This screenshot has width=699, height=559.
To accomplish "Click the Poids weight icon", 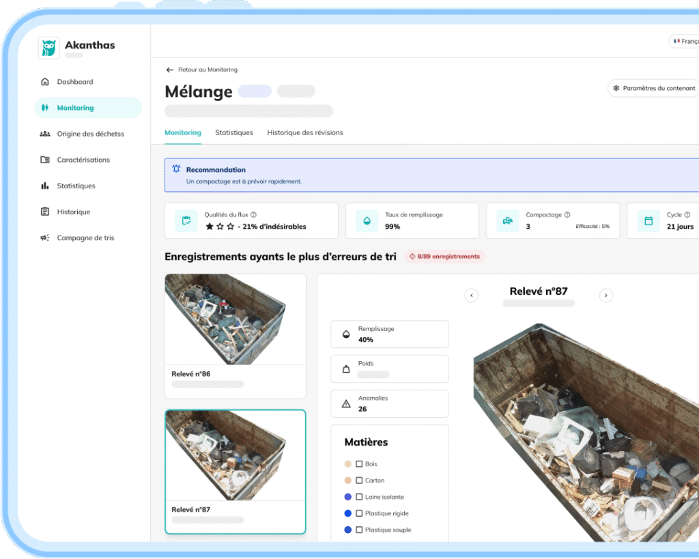I will [346, 369].
